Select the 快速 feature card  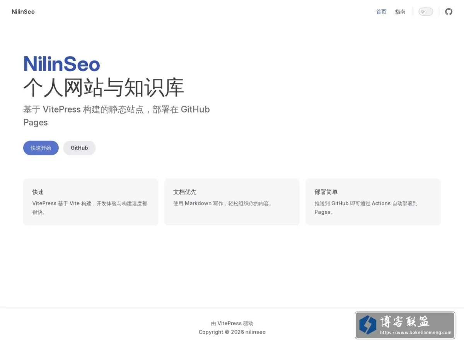91,202
